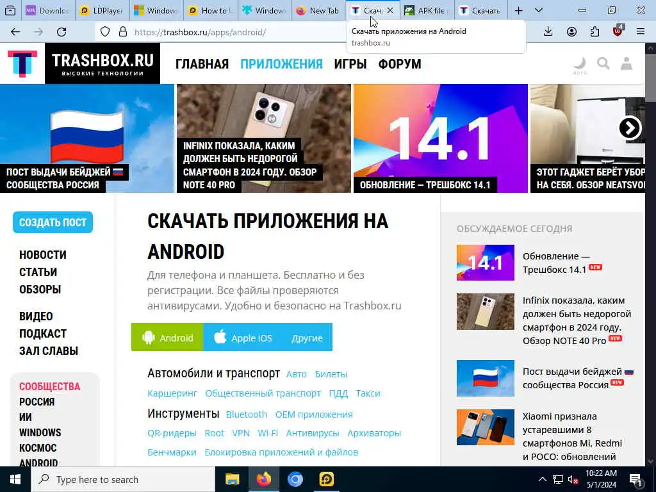Open the Такси category link
656x492 pixels.
coord(368,393)
